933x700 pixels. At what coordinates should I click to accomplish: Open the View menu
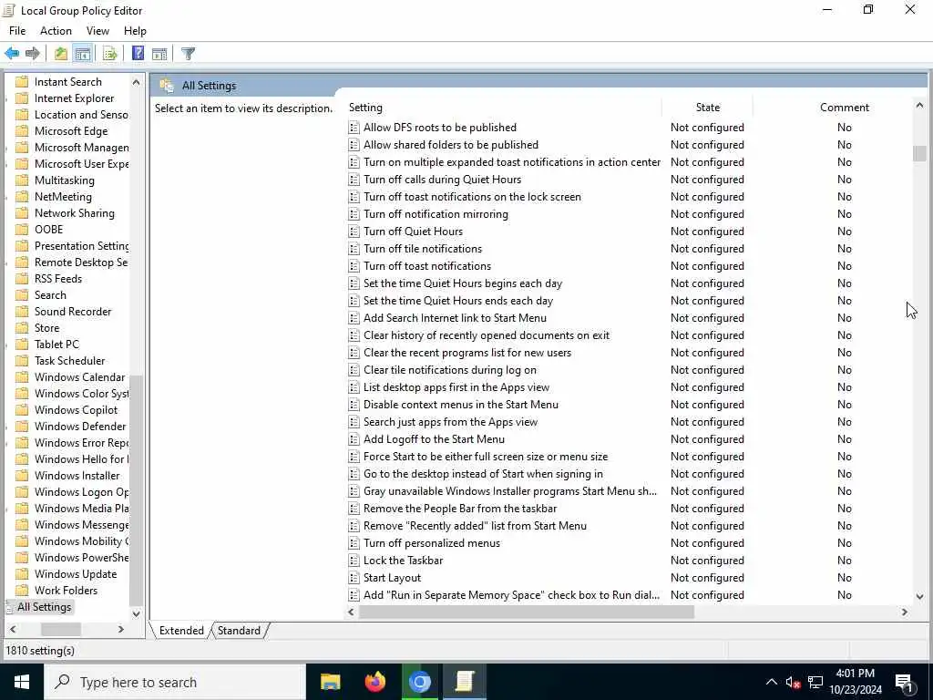coord(97,31)
